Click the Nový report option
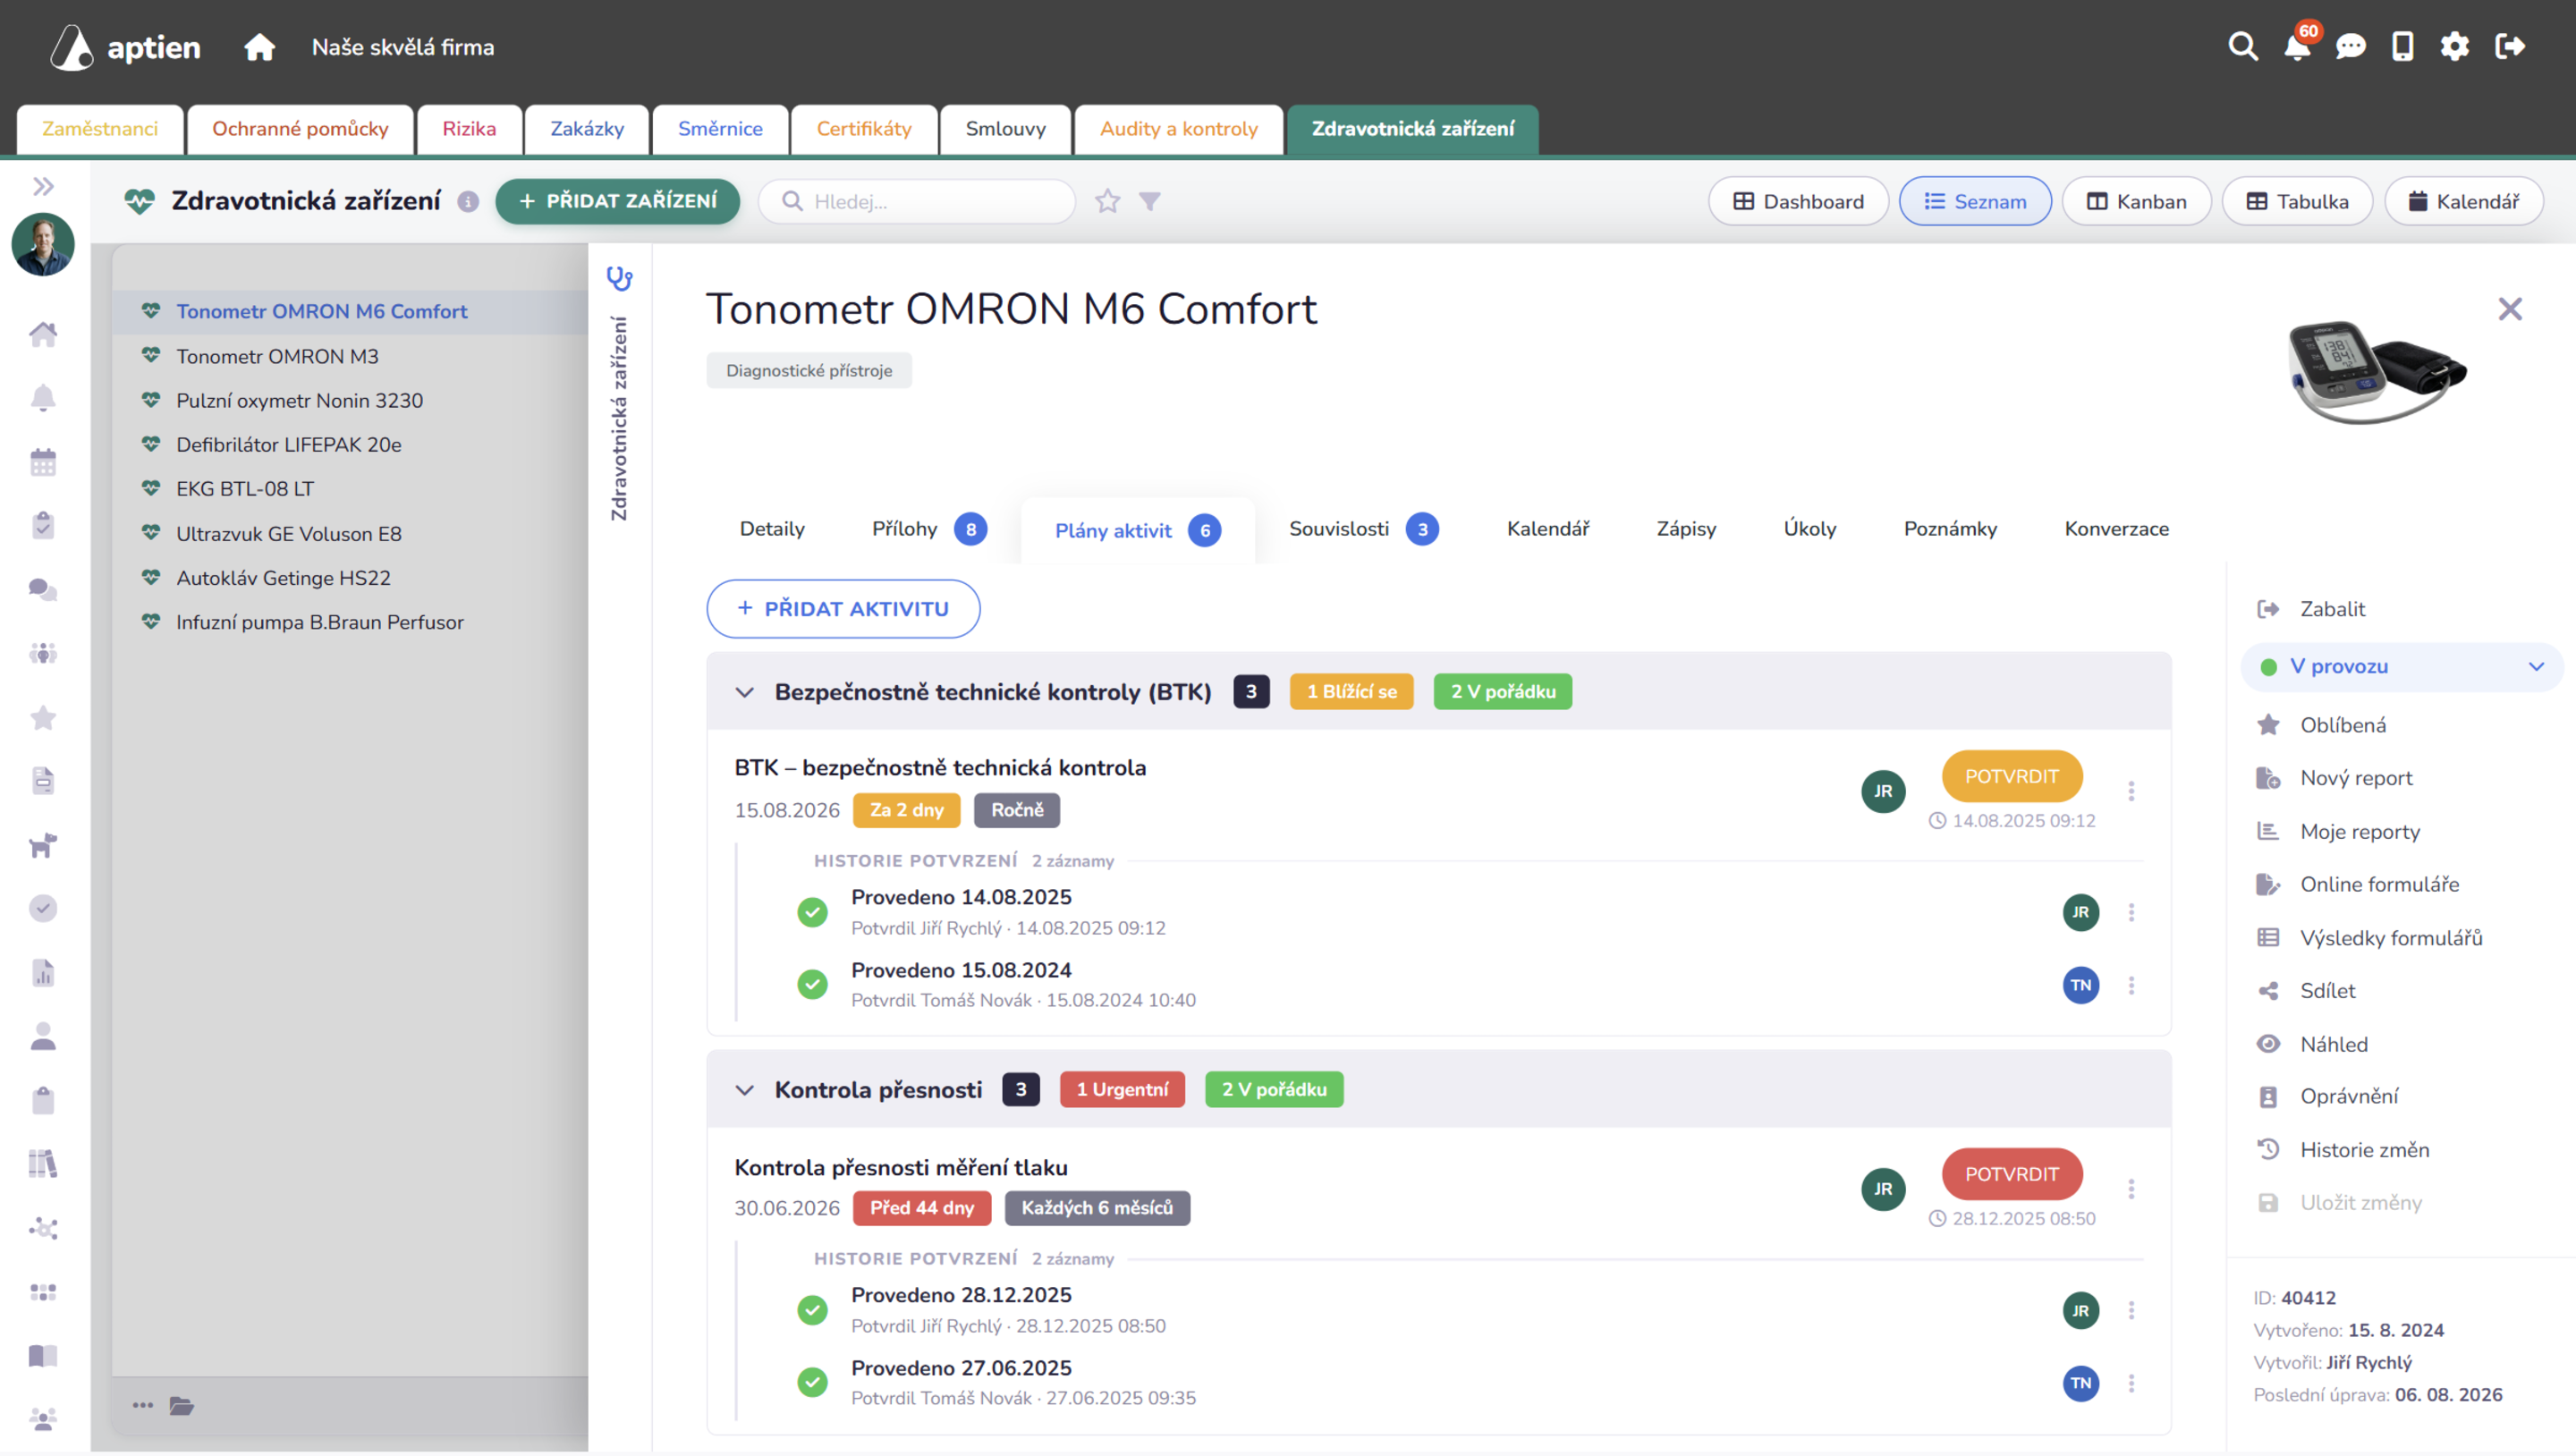Screen dimensions: 2576x1456 pyautogui.click(x=2334, y=778)
